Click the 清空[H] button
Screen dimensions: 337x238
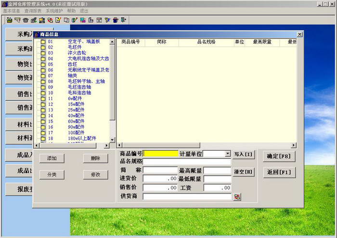click(x=243, y=172)
